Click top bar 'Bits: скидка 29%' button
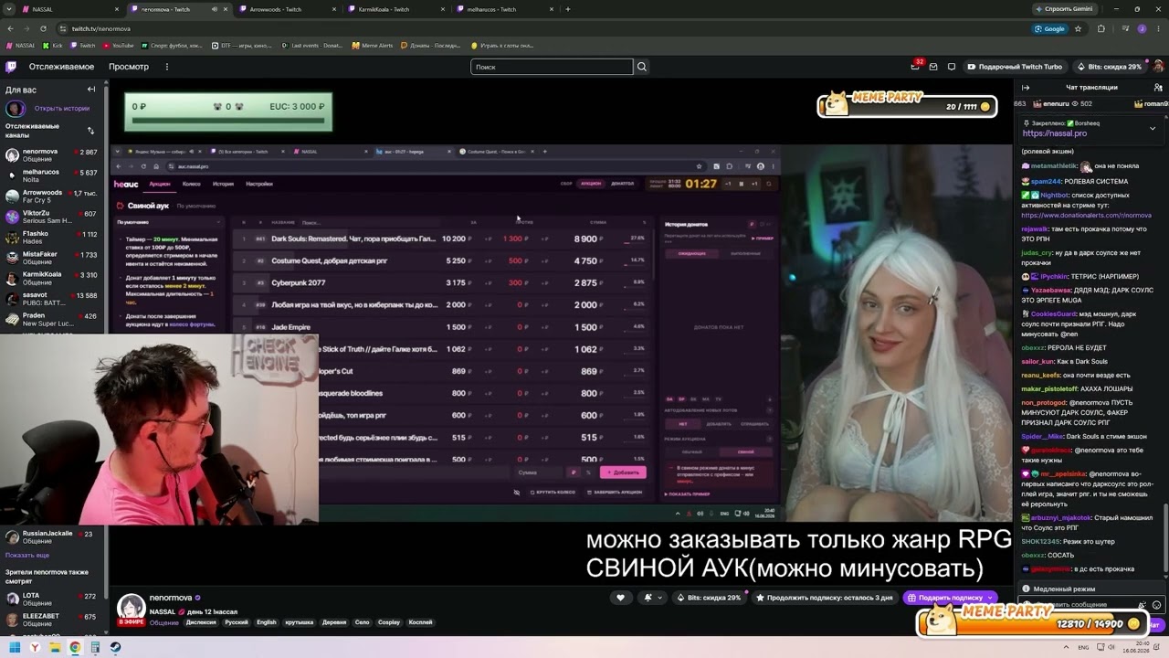 (x=1108, y=67)
